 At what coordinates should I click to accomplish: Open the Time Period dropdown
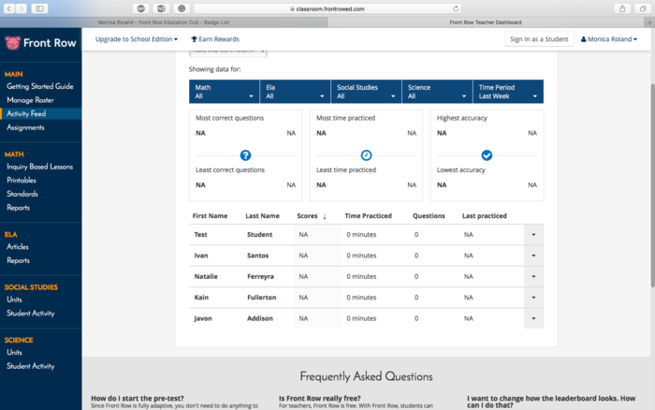(x=508, y=92)
